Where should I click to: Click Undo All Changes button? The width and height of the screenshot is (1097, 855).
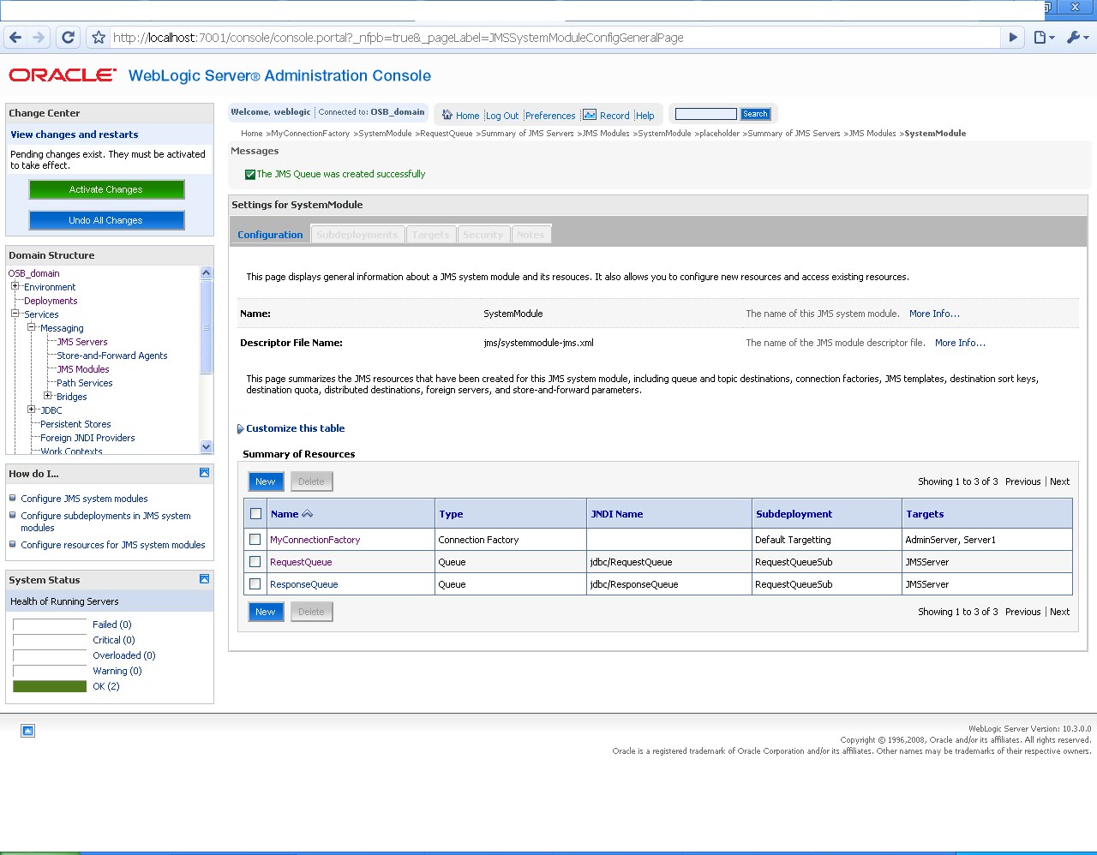[x=106, y=220]
